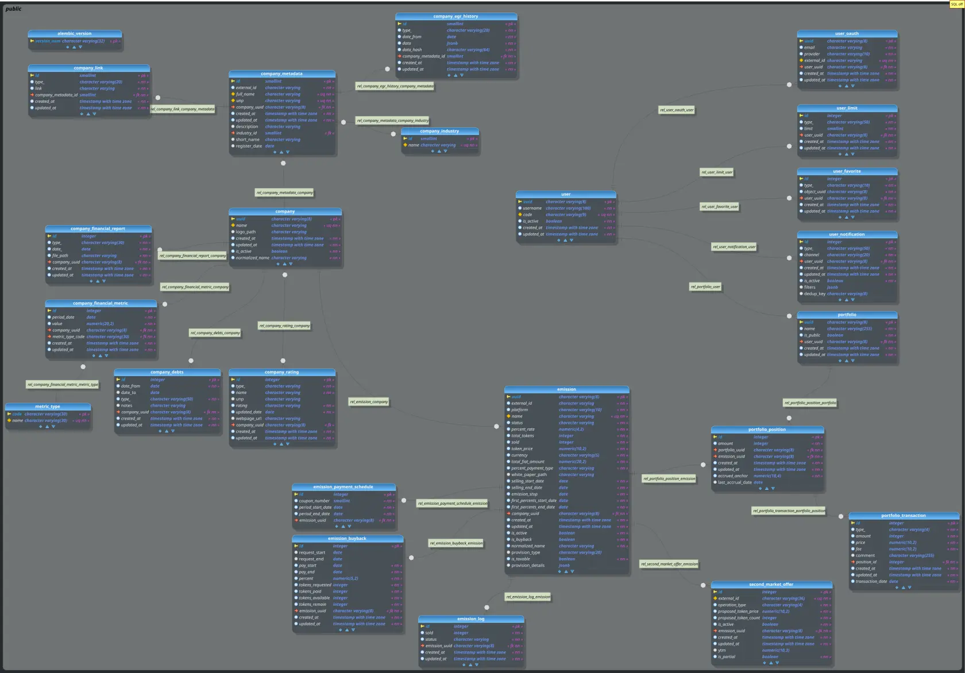The height and width of the screenshot is (673, 965).
Task: Click the rel_emission_company relationship label
Action: point(369,401)
